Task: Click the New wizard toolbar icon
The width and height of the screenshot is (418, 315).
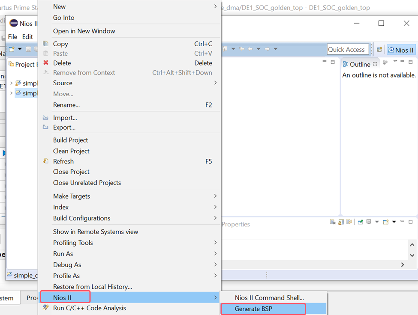Action: pyautogui.click(x=12, y=49)
